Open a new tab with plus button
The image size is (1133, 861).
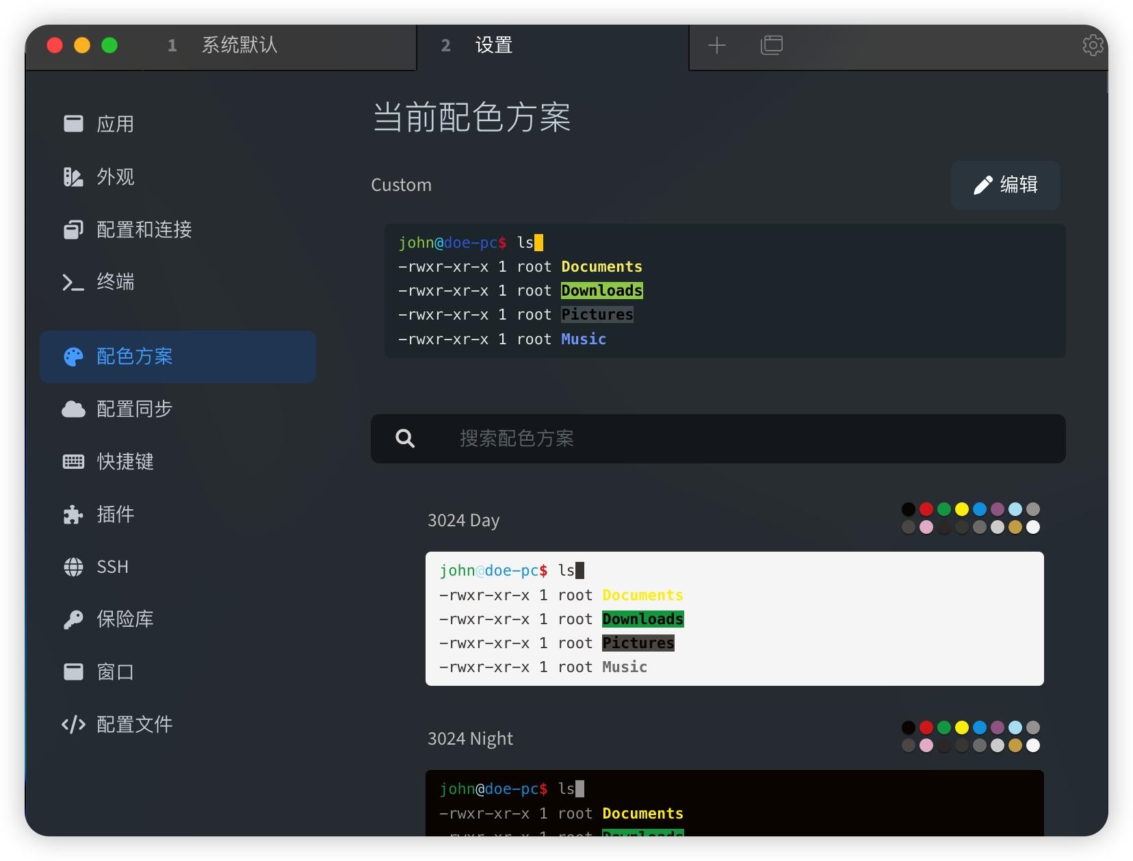(716, 45)
